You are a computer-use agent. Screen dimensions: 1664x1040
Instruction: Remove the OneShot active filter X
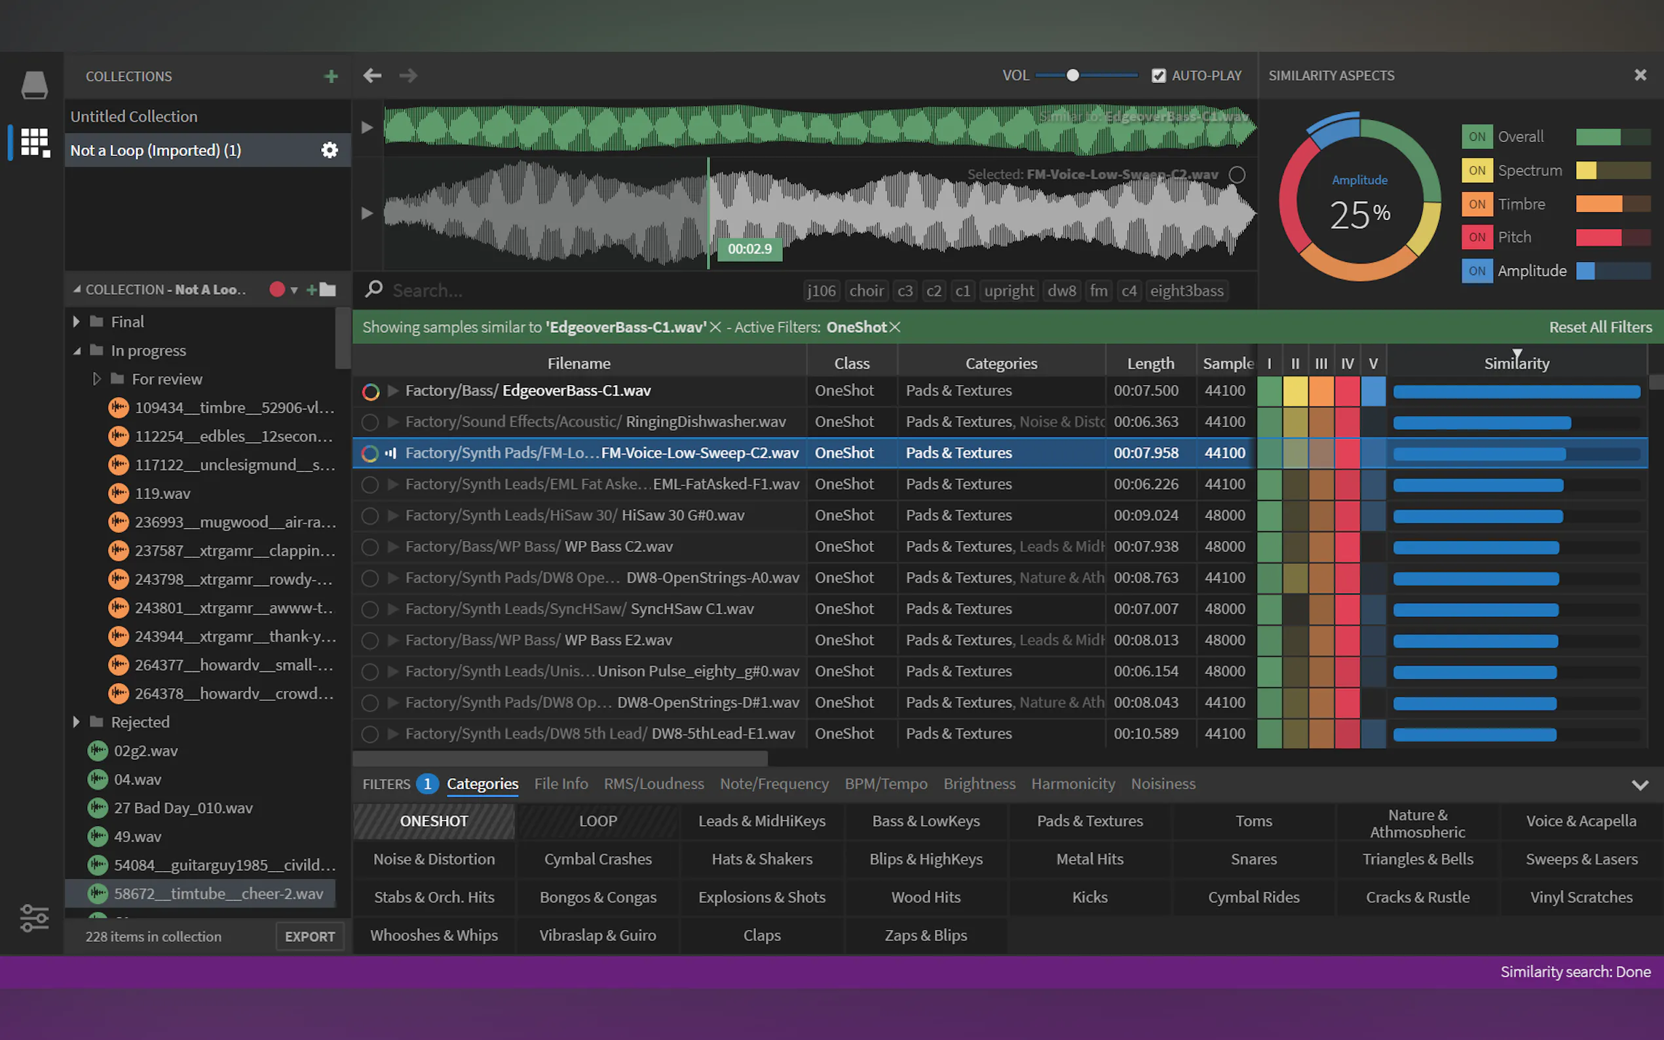click(x=895, y=327)
